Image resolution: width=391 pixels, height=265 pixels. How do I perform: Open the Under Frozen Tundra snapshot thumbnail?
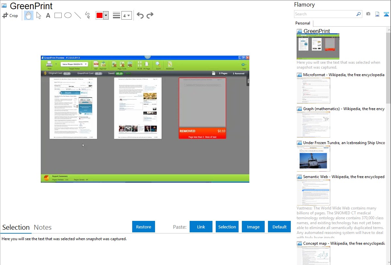[x=313, y=158]
